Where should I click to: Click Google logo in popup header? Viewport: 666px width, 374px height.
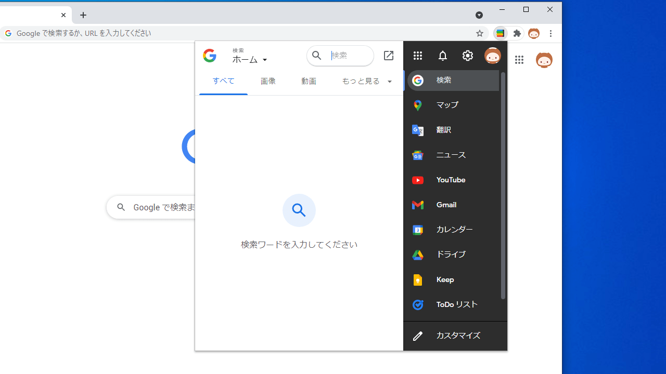tap(210, 56)
